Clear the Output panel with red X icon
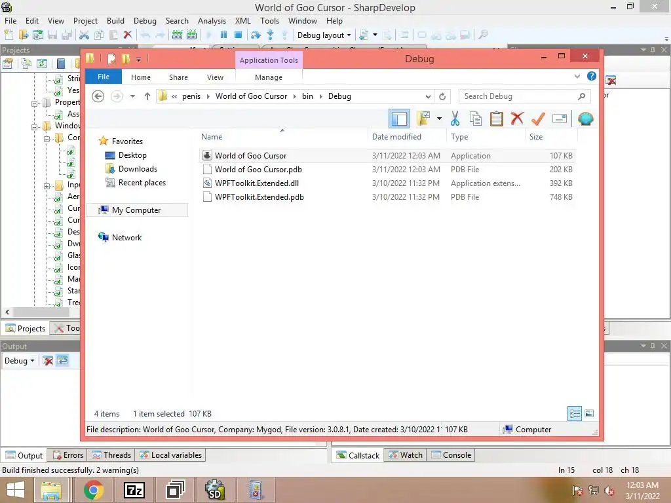The width and height of the screenshot is (671, 503). point(48,361)
